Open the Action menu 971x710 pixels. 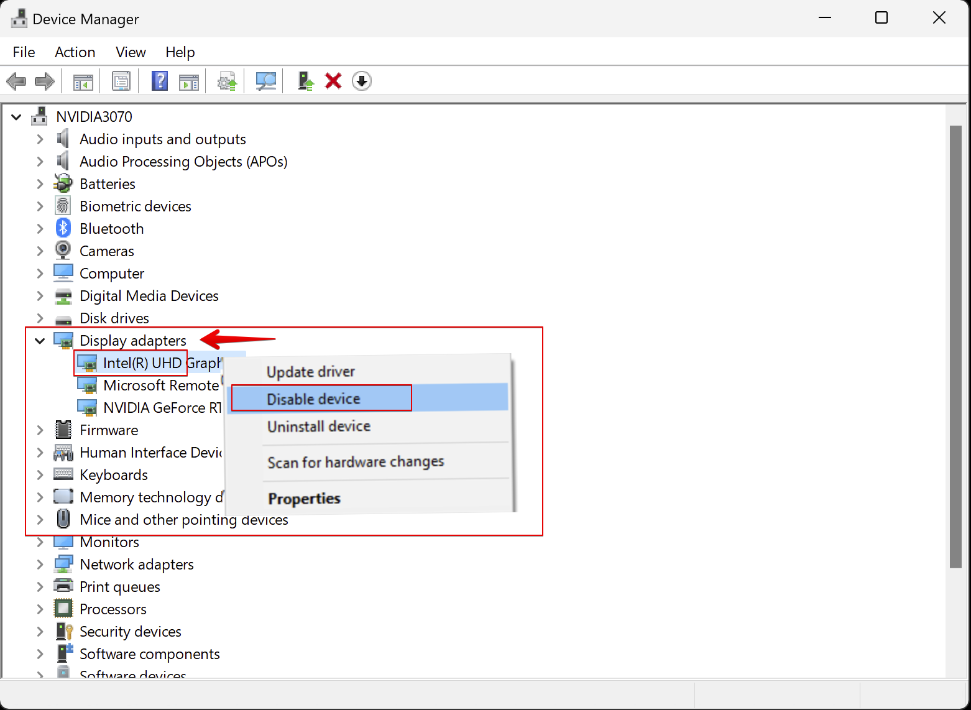pos(75,52)
